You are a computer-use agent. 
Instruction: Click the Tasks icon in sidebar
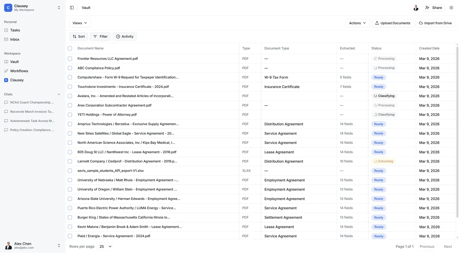coord(6,30)
